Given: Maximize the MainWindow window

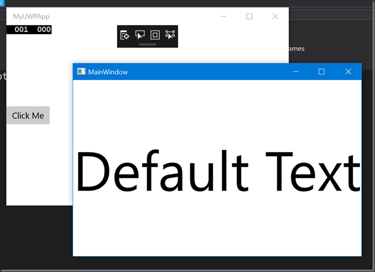Looking at the screenshot, I should (321, 71).
